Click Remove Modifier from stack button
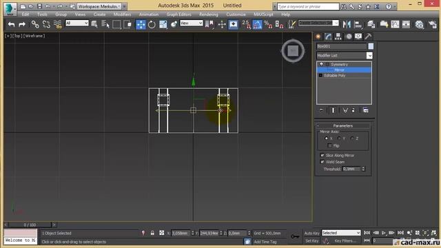The height and width of the screenshot is (248, 441). click(353, 110)
